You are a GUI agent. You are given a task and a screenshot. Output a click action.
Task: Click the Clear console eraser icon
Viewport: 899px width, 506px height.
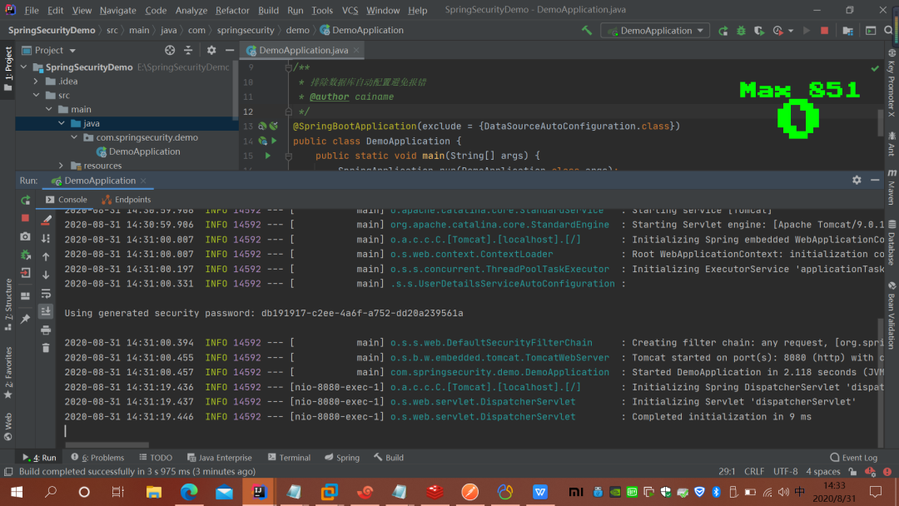coord(46,220)
